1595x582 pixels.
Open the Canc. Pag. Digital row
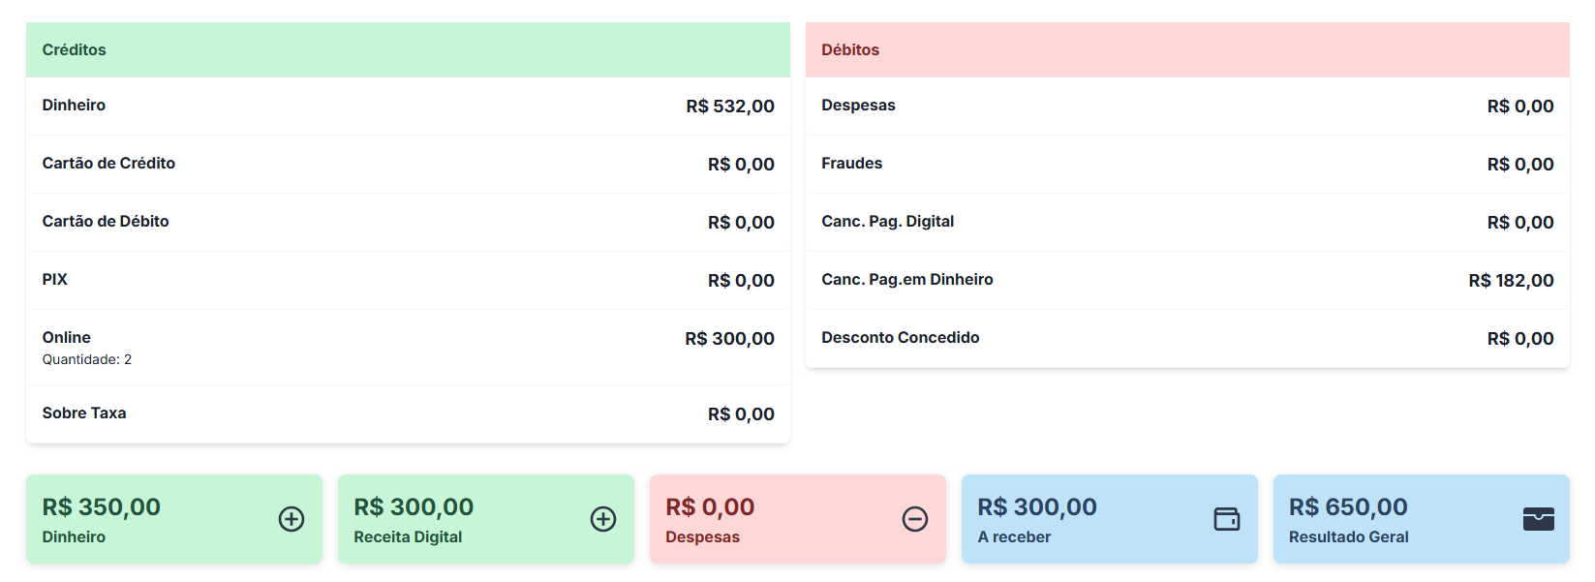(x=1187, y=222)
